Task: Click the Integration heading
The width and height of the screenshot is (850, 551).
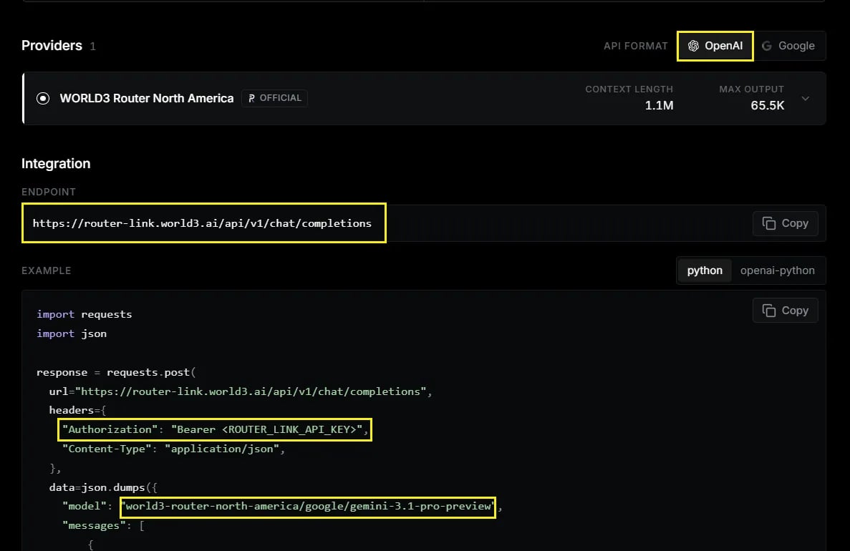Action: [x=56, y=164]
